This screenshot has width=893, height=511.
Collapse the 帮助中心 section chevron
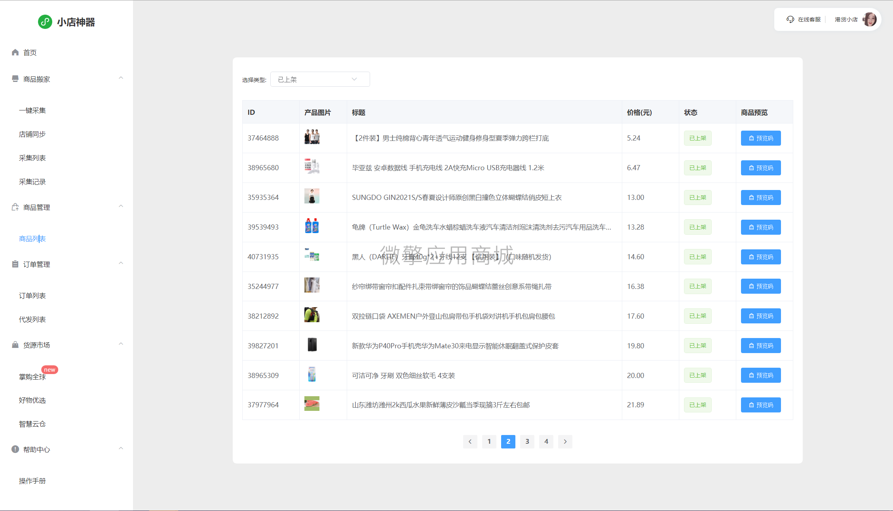click(121, 448)
